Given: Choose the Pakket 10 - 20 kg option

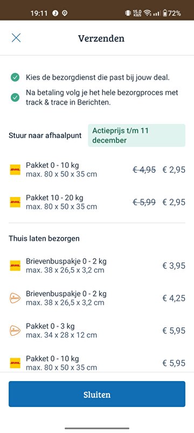Looking at the screenshot, I should [x=97, y=202].
